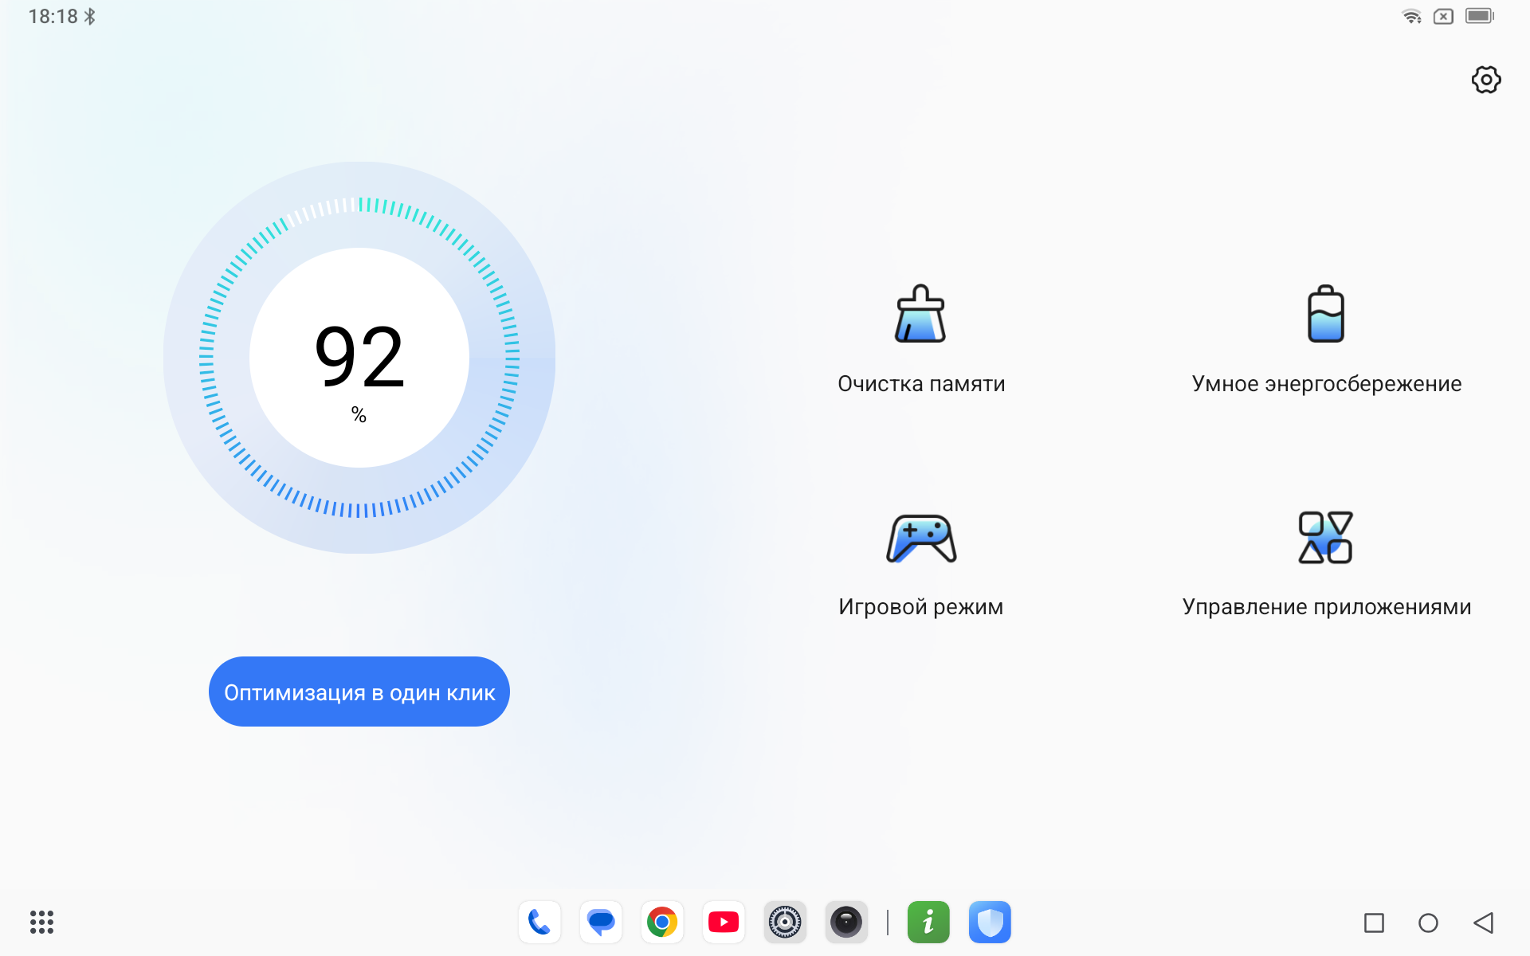
Task: Tap the 92% optimization score circle
Action: tap(359, 358)
